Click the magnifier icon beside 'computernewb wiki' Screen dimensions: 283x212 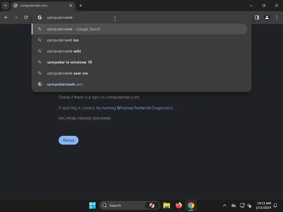click(x=40, y=51)
